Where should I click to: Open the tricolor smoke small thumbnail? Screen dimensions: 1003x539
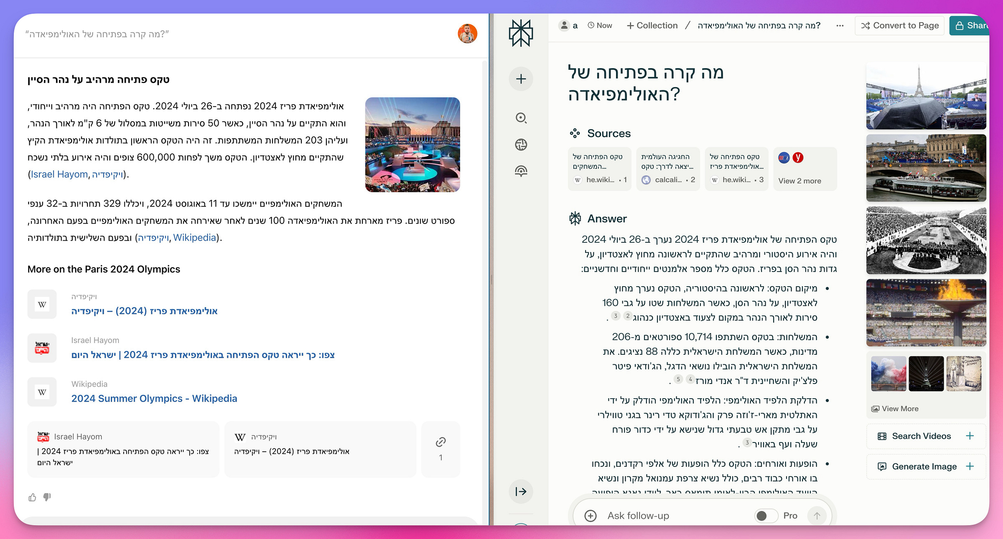coord(888,374)
